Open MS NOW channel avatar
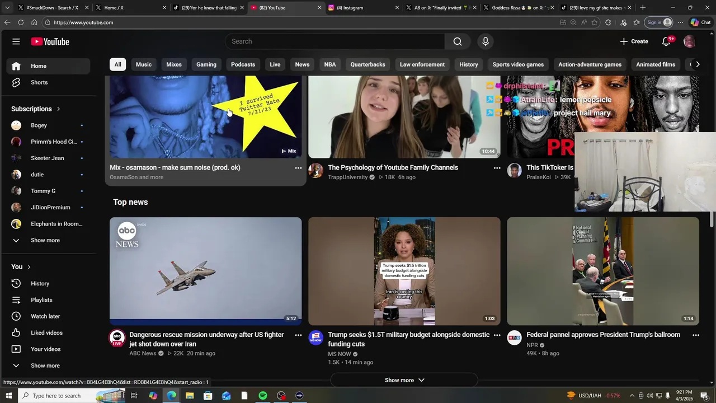This screenshot has width=716, height=403. pos(316,338)
